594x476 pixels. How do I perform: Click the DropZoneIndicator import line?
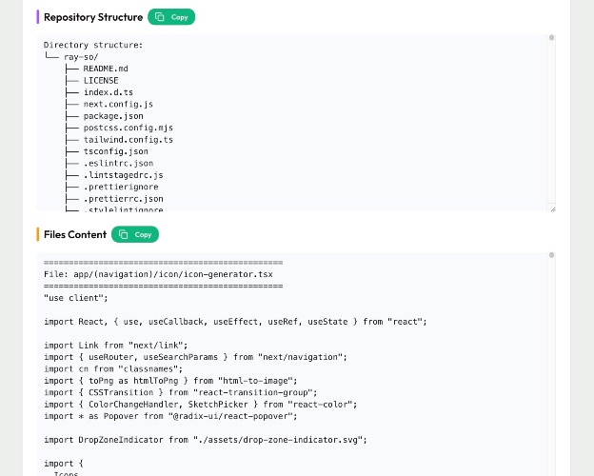click(x=206, y=440)
